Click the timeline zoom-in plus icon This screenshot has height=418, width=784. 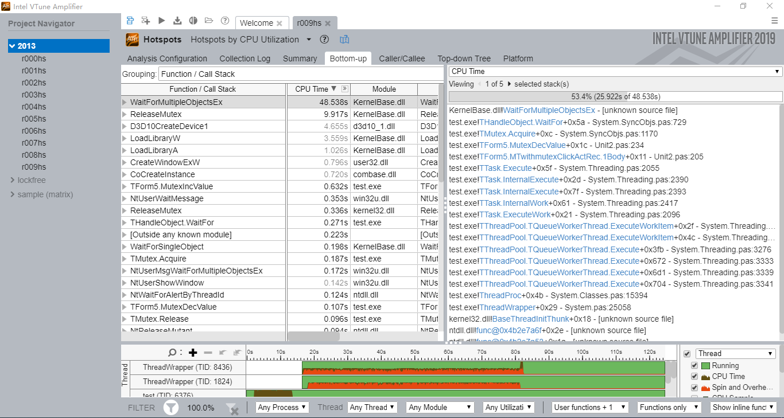tap(193, 353)
